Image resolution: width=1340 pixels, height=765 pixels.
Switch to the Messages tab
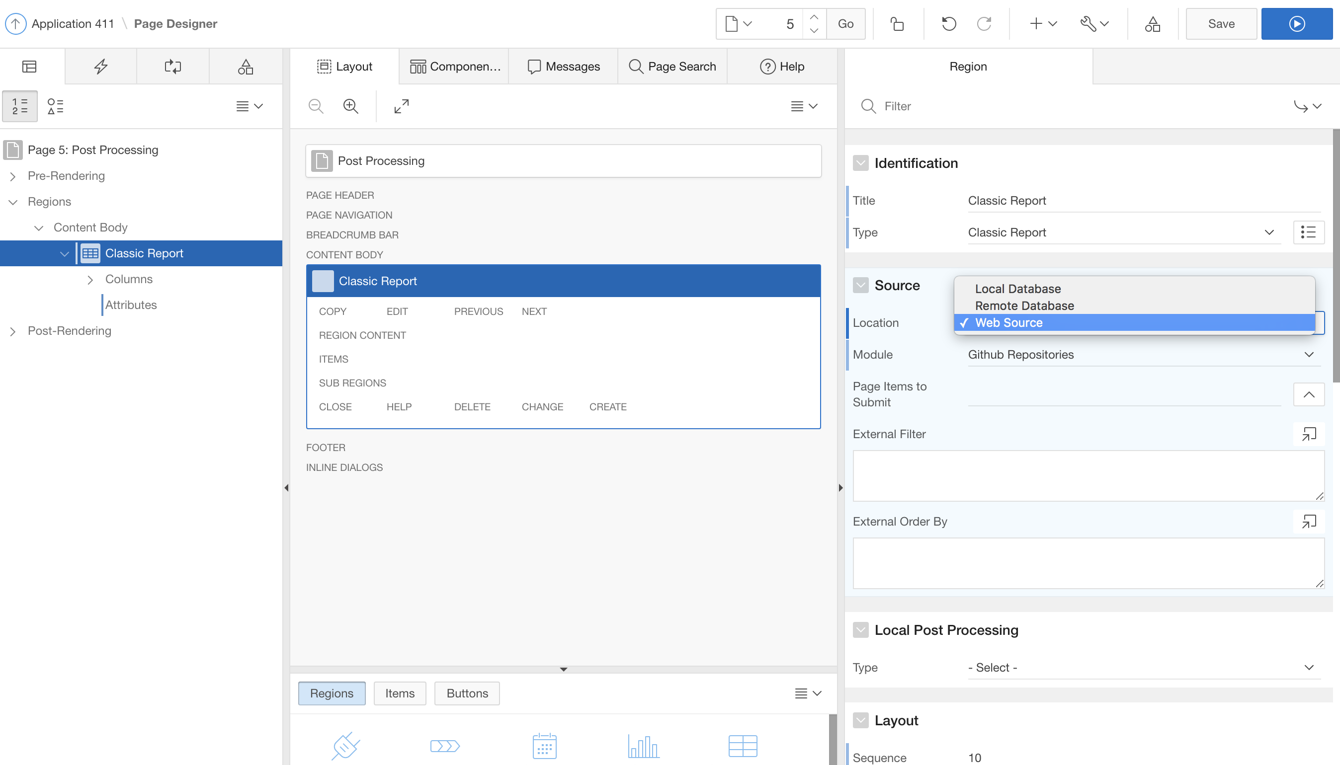[563, 66]
